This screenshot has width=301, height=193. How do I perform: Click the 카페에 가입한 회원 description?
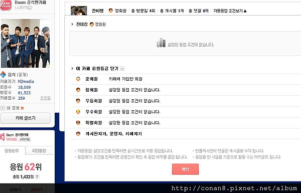125,79
